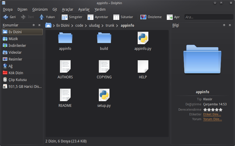The image size is (235, 146).
Task: Click Ev Dizini in breadcrumb path
Action: click(x=63, y=26)
